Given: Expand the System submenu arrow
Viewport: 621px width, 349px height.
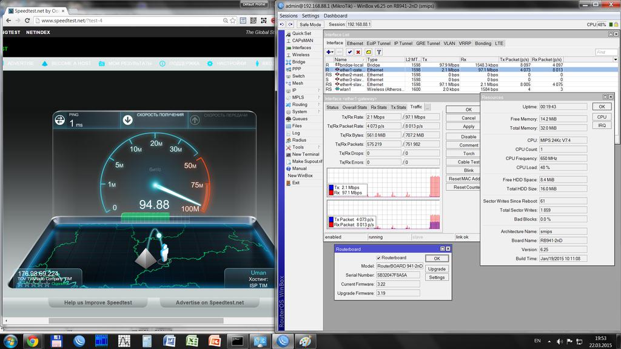Looking at the screenshot, I should pos(319,111).
